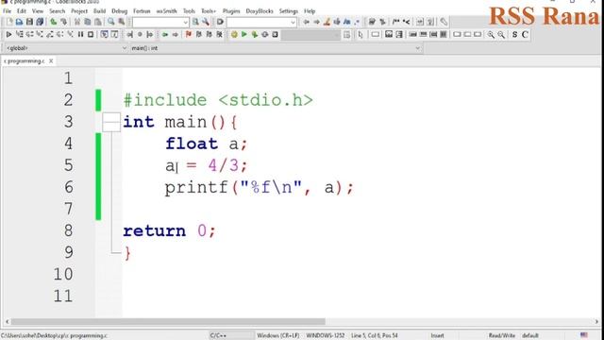Open the Search menu
Viewport: 604px width, 340px height.
(x=57, y=11)
